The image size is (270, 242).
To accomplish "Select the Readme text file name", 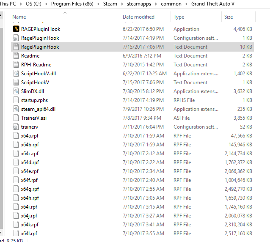I will 30,56.
